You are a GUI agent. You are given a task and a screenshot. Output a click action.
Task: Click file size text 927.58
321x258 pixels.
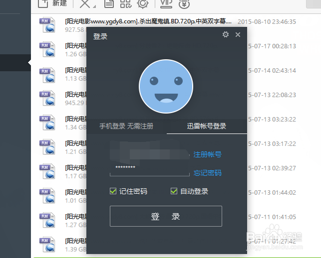(x=74, y=30)
